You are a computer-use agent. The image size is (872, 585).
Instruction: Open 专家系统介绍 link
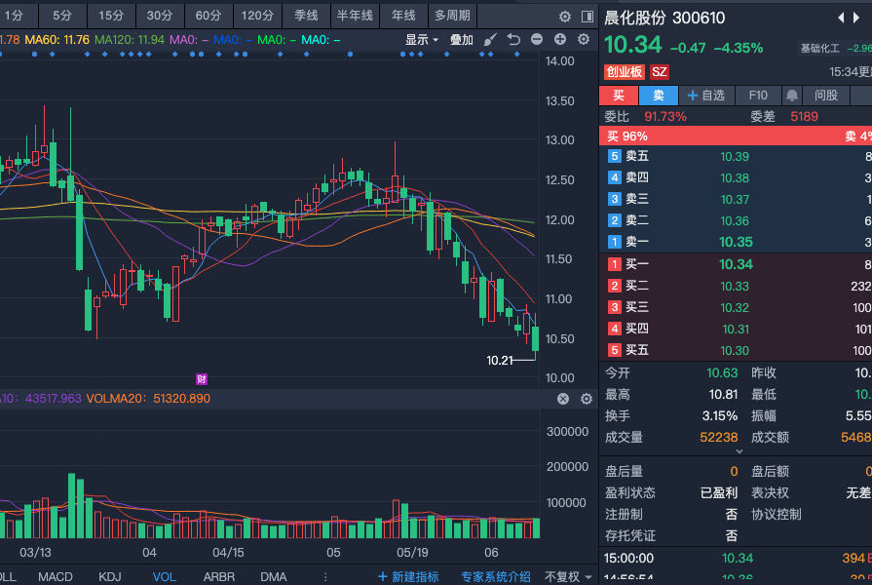tap(496, 577)
